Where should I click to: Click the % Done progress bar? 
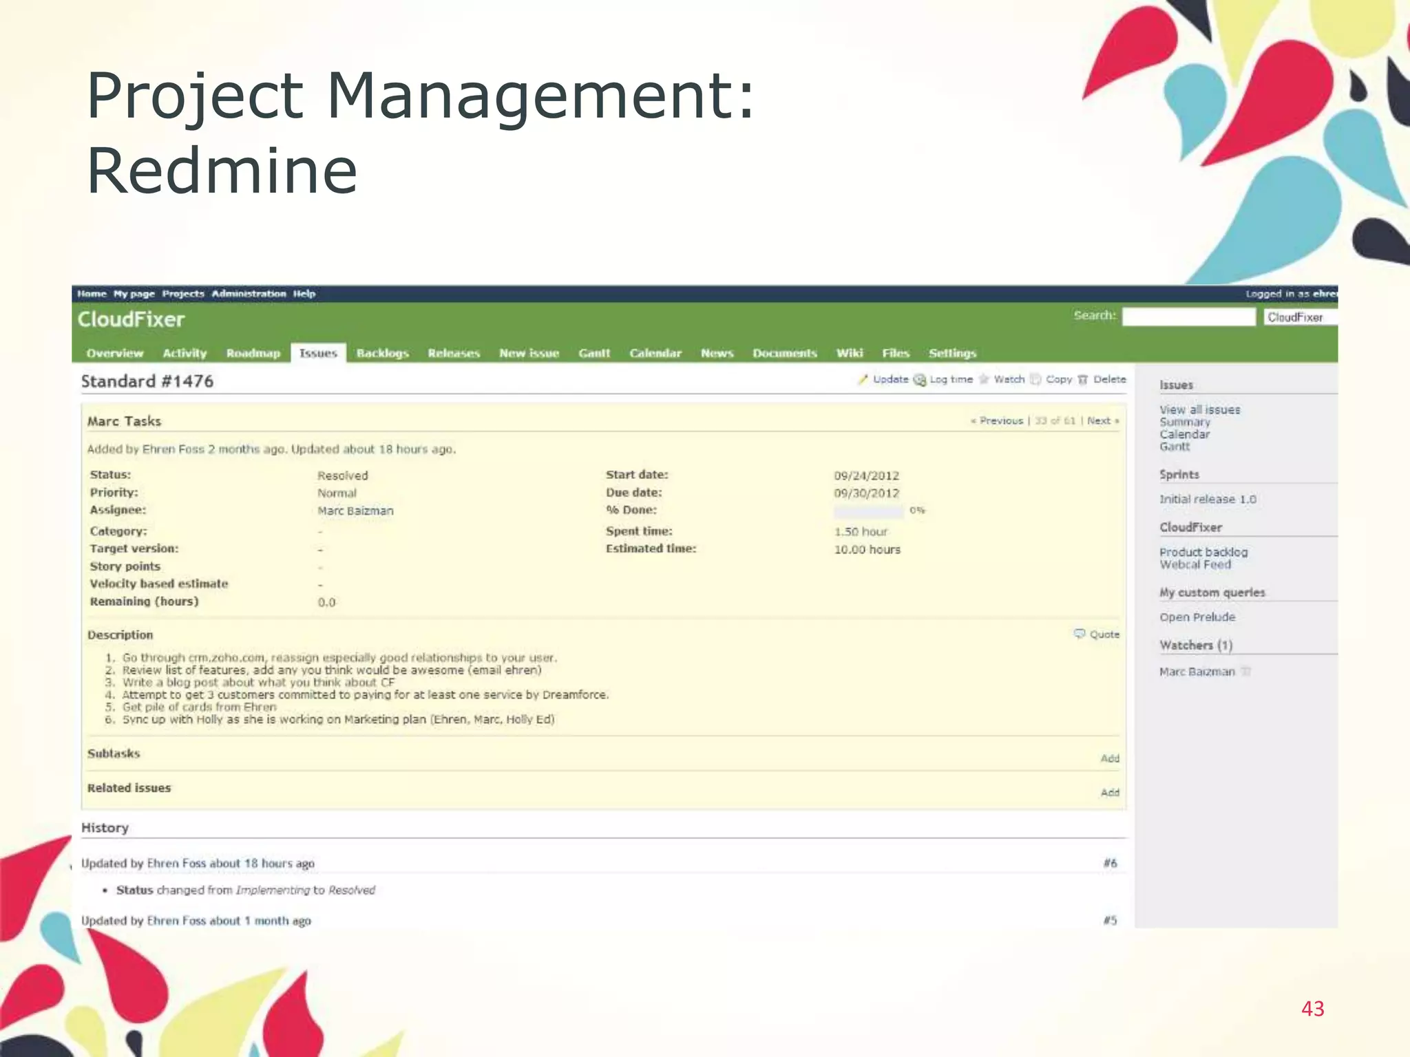pos(868,511)
